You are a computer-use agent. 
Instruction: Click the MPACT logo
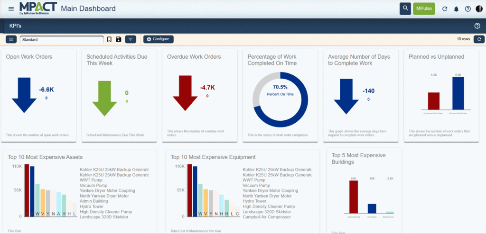point(38,8)
